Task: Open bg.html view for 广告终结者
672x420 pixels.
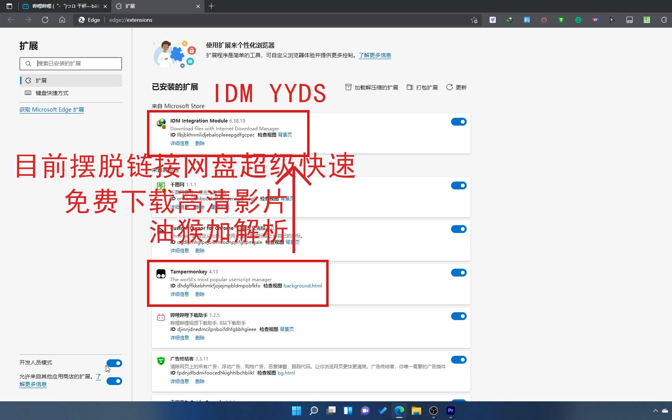Action: point(286,373)
